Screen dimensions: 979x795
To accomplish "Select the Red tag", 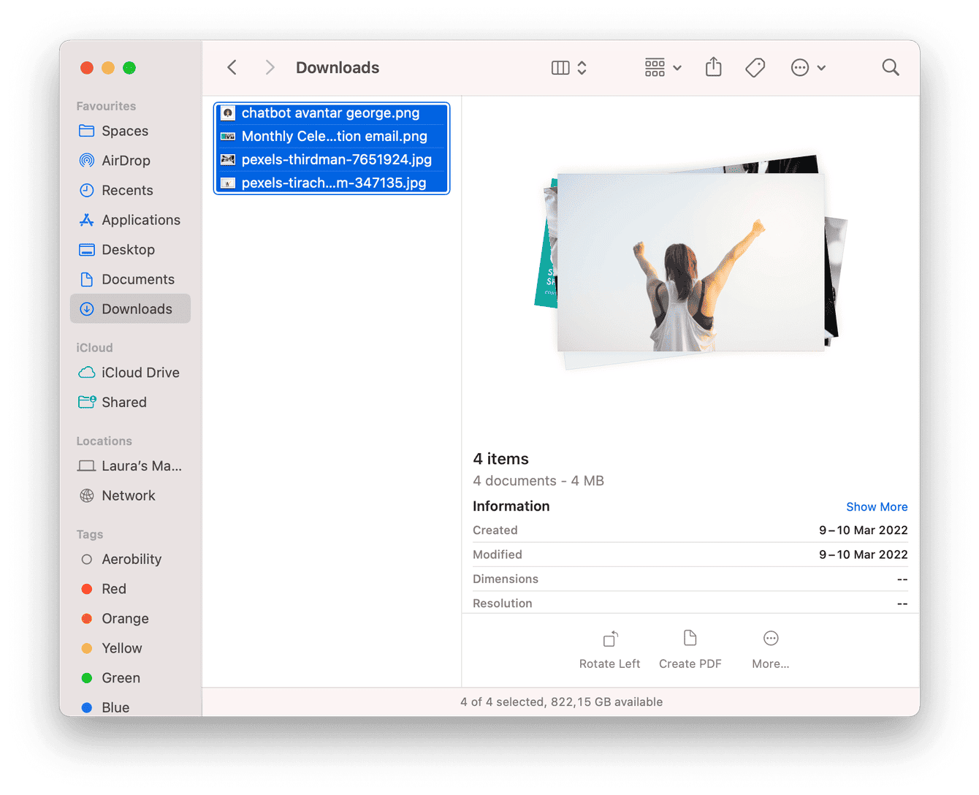I will coord(114,589).
